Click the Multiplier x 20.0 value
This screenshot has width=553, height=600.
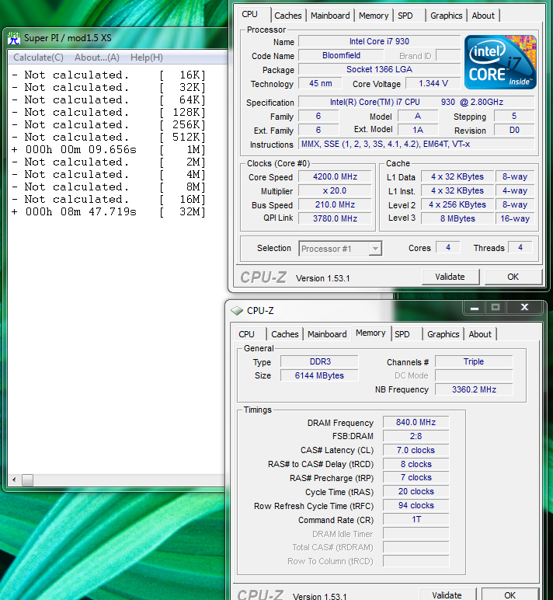pos(335,190)
